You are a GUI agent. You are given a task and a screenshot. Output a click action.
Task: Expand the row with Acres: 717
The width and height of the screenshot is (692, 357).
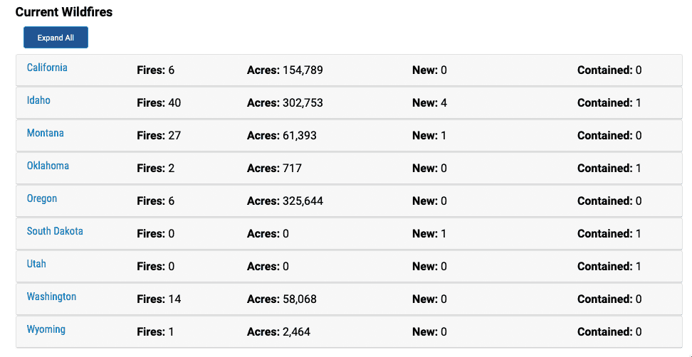tap(349, 169)
